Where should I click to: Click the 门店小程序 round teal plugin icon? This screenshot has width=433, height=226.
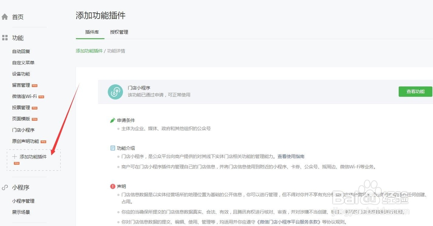(115, 92)
